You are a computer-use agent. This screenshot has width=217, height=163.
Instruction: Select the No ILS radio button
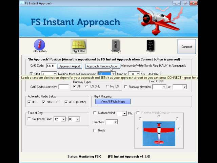pos(107,86)
